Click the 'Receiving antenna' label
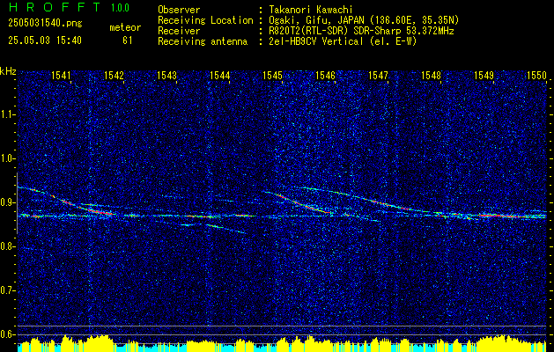 [203, 41]
